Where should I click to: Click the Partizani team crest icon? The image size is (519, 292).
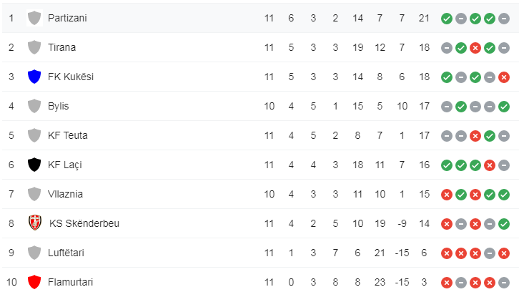34,18
